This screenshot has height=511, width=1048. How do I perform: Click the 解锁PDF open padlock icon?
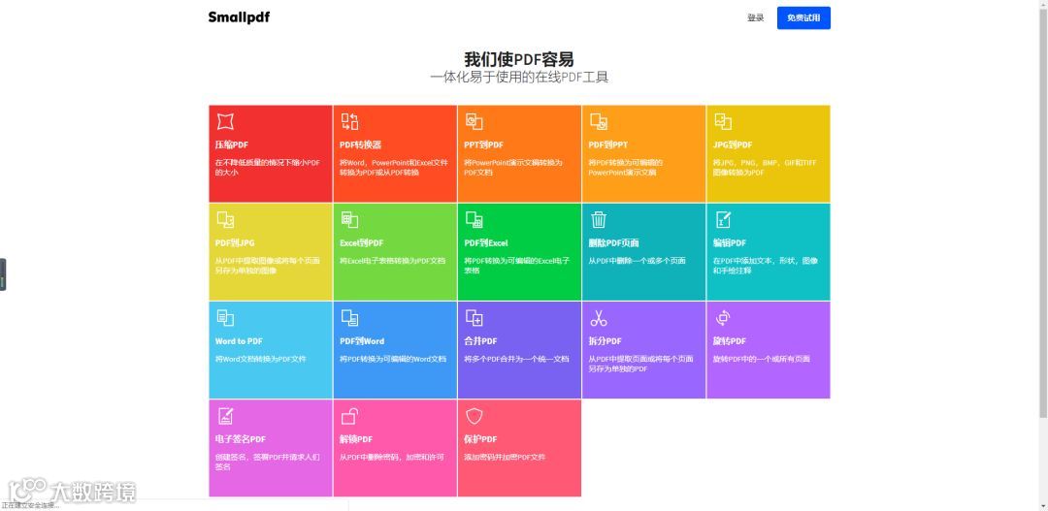(x=349, y=416)
